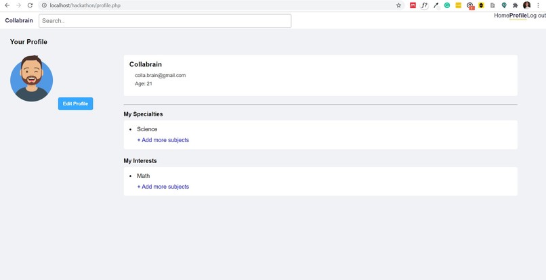This screenshot has height=280, width=546.
Task: Click the My Interests heading
Action: point(140,161)
